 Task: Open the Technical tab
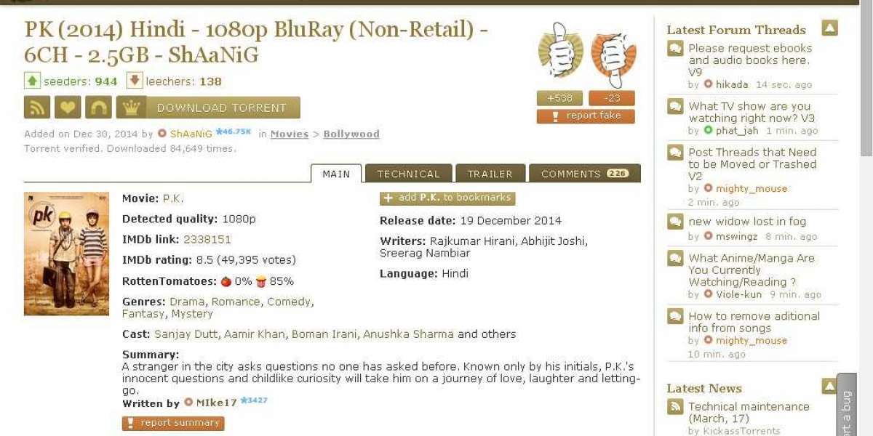pos(408,174)
